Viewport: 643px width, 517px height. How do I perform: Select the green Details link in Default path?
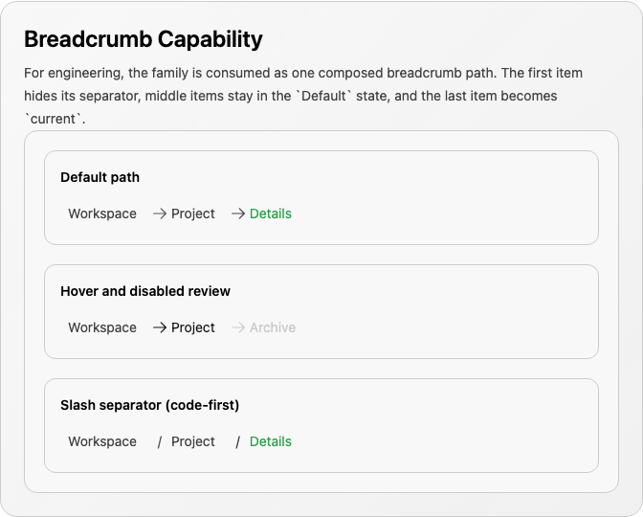[271, 214]
